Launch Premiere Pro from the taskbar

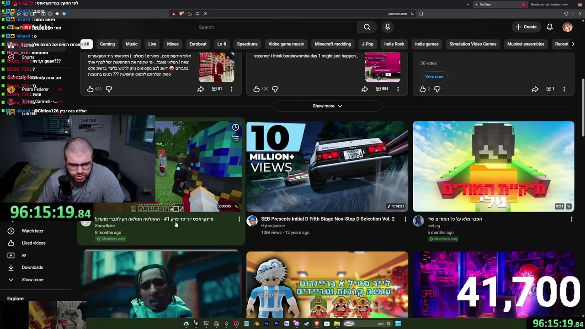[277, 324]
